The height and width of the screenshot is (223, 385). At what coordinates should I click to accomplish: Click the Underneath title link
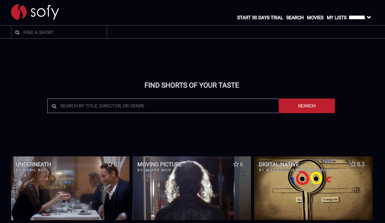(33, 165)
